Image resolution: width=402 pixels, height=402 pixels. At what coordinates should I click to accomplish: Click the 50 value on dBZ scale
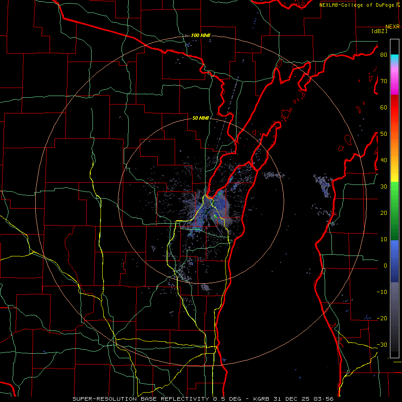click(384, 134)
